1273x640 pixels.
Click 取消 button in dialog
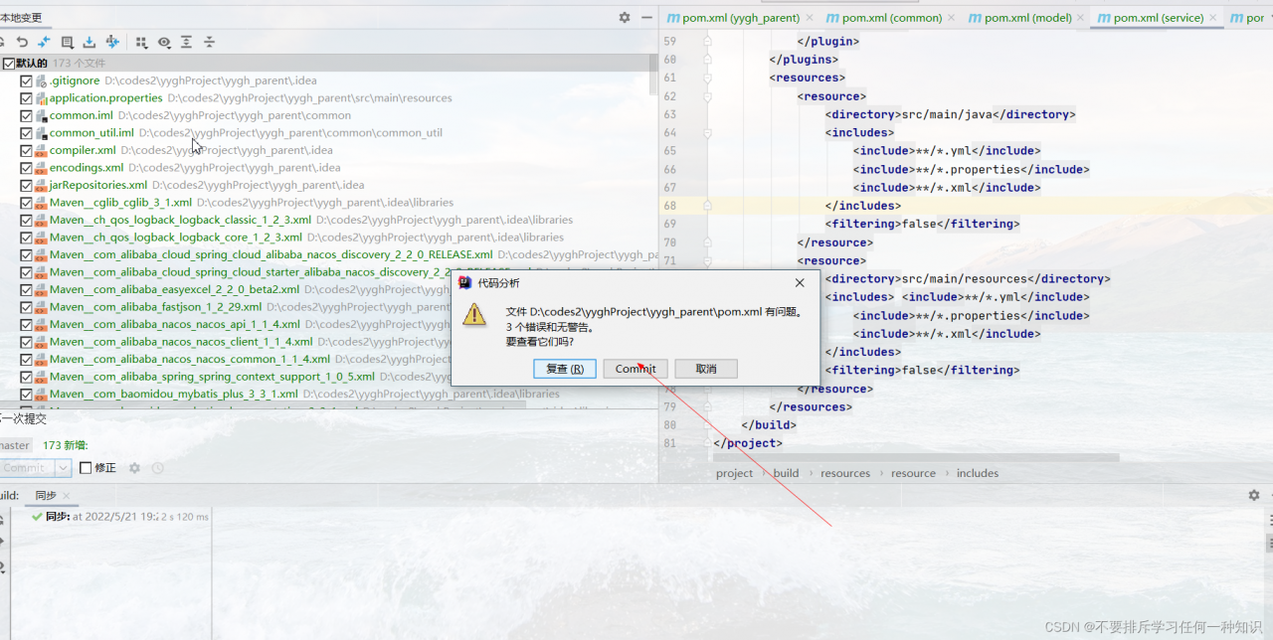[x=706, y=369]
